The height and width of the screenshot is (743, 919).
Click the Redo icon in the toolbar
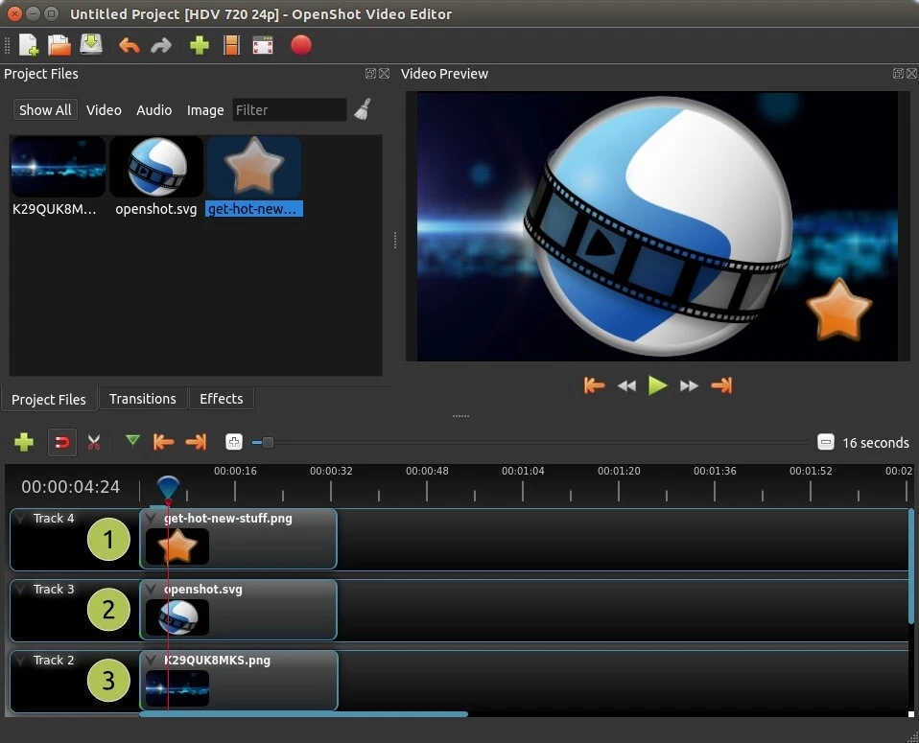tap(161, 45)
